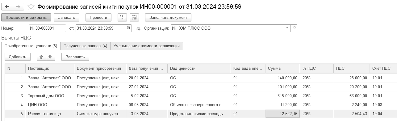Click the Записать button
This screenshot has width=397, height=121.
66,17
